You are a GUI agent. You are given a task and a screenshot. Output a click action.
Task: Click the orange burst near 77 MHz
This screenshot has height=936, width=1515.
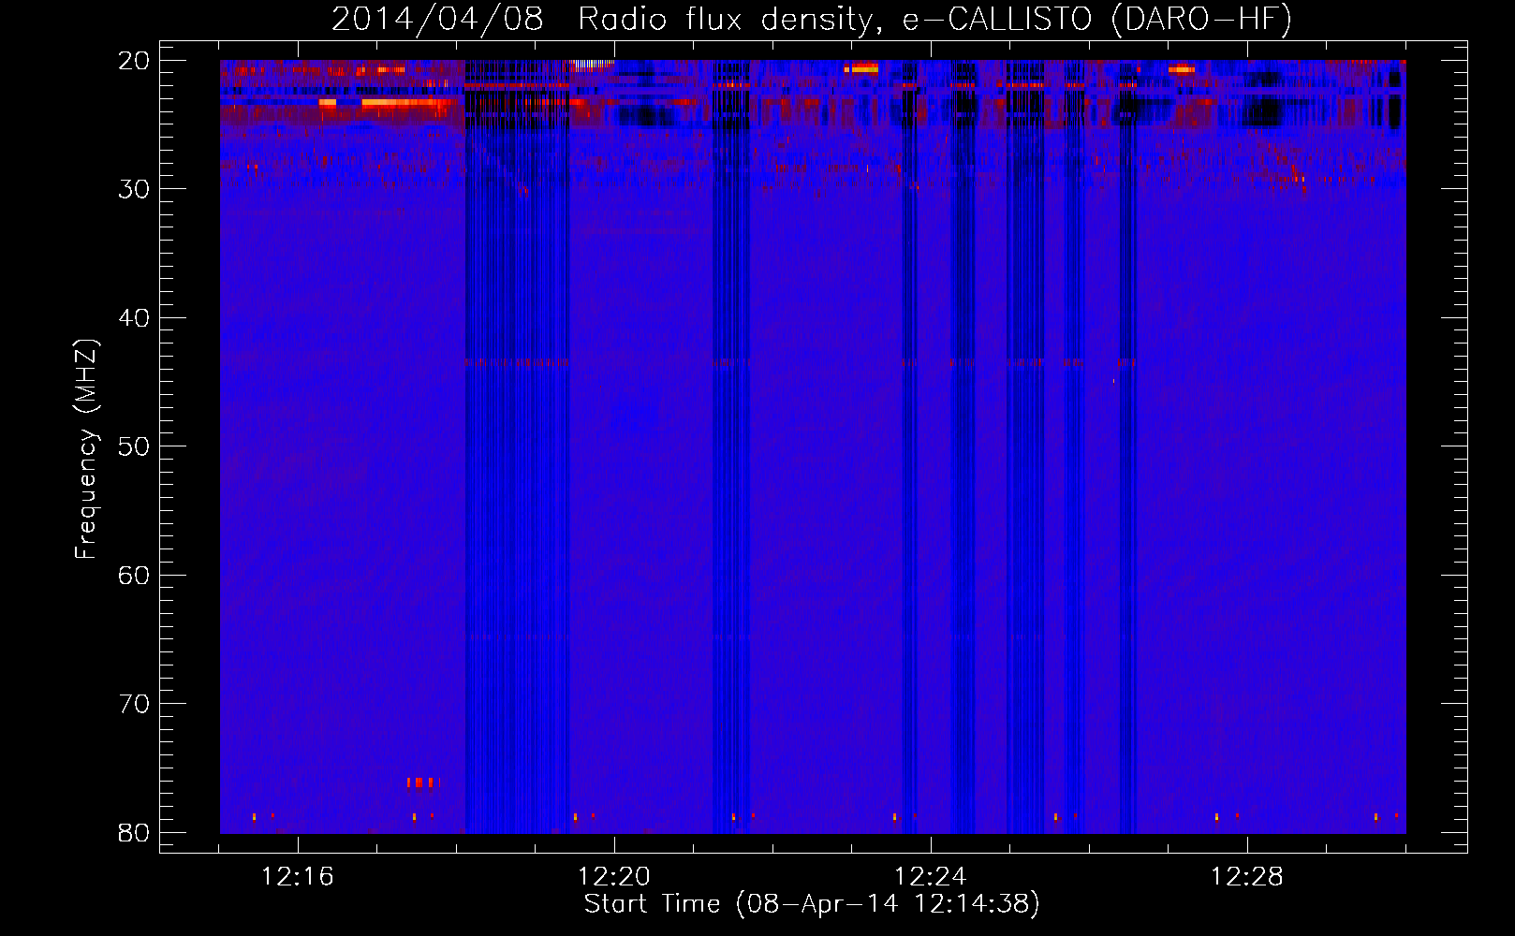(x=422, y=782)
